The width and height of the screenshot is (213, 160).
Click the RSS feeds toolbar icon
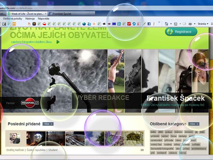(x=176, y=24)
